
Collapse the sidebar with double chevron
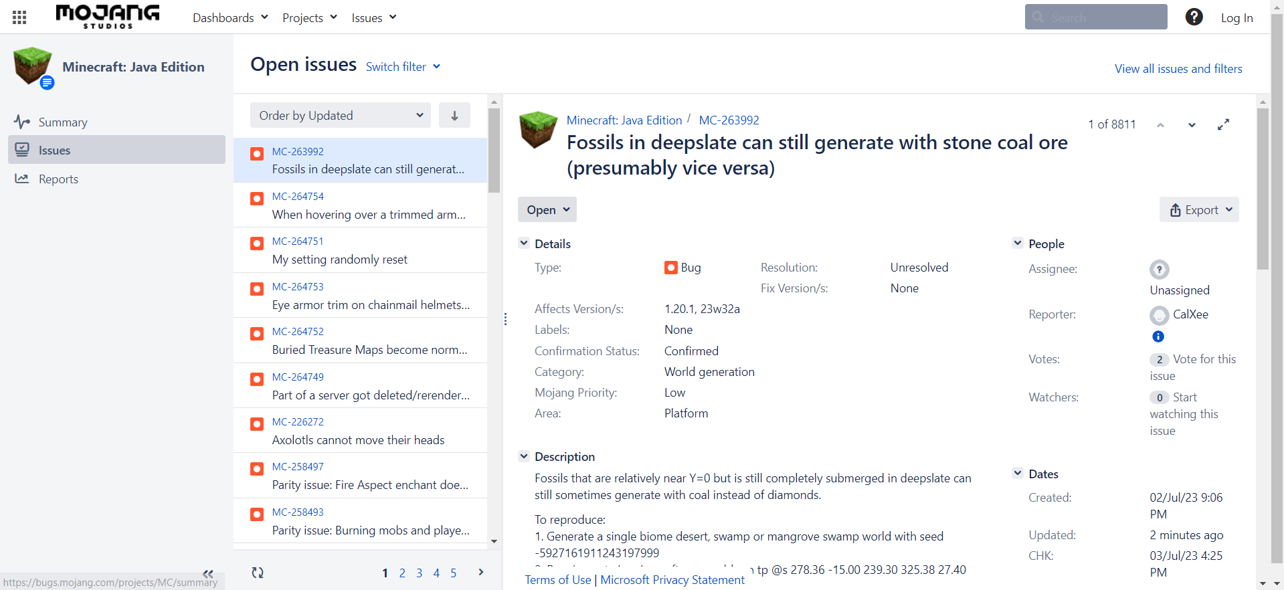(208, 573)
